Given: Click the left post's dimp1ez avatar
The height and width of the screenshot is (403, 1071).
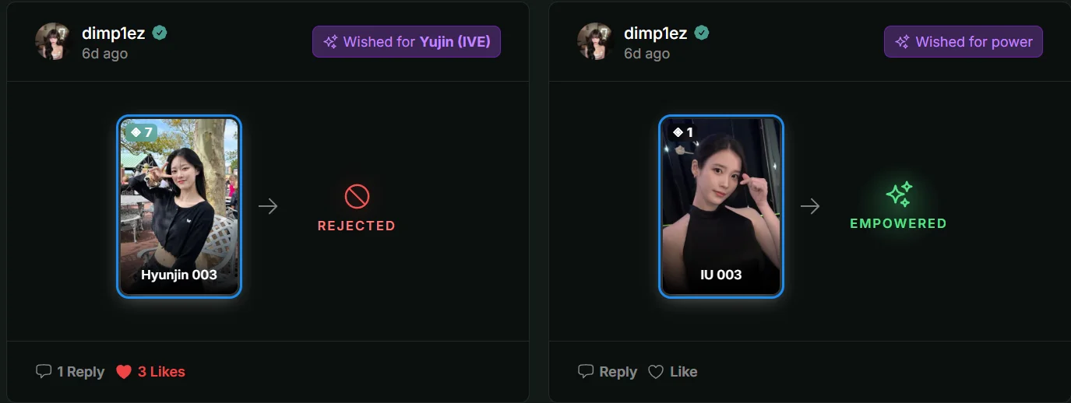Looking at the screenshot, I should (54, 41).
